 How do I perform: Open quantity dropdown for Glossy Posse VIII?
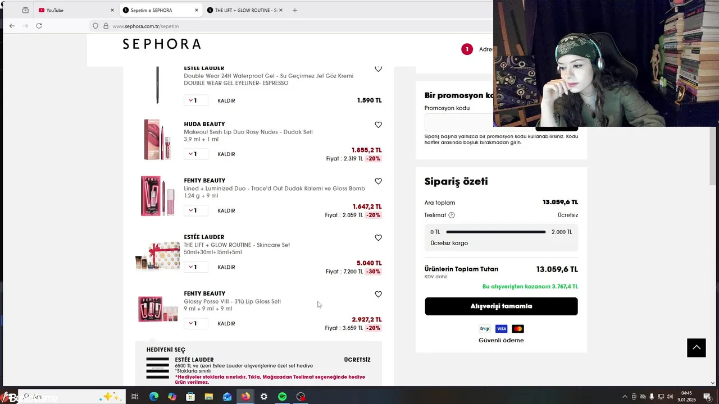[195, 323]
